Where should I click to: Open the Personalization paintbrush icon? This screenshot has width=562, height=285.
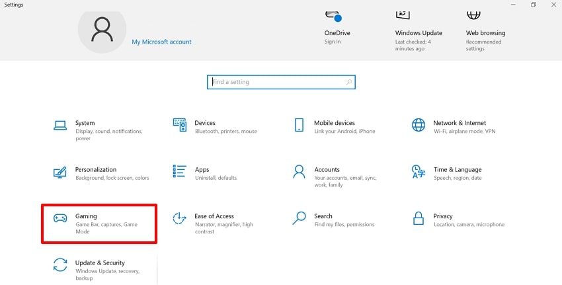coord(60,172)
